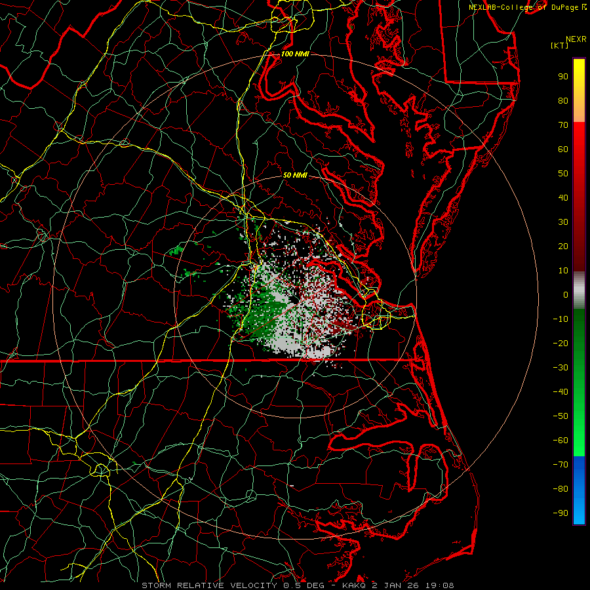Click the 19:08 timestamp in the caption
This screenshot has height=590, width=590.
point(441,585)
